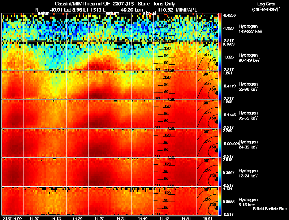The height and width of the screenshot is (220, 289).
Task: Click the 'Hydrogen 90-149 keV' label
Action: tap(249, 58)
